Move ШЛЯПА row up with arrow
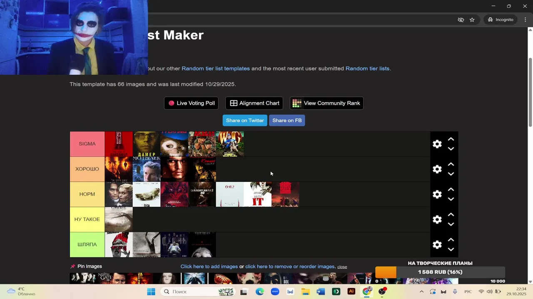This screenshot has height=299, width=533. 451,240
